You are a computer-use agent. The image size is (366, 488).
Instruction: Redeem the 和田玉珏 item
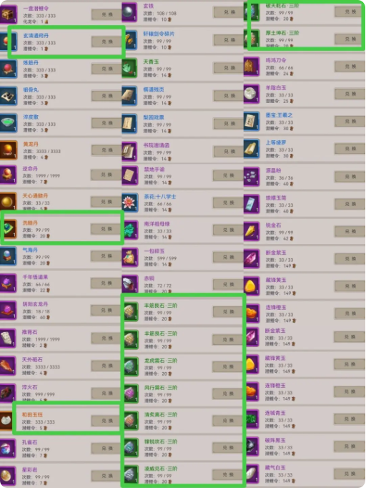107,421
